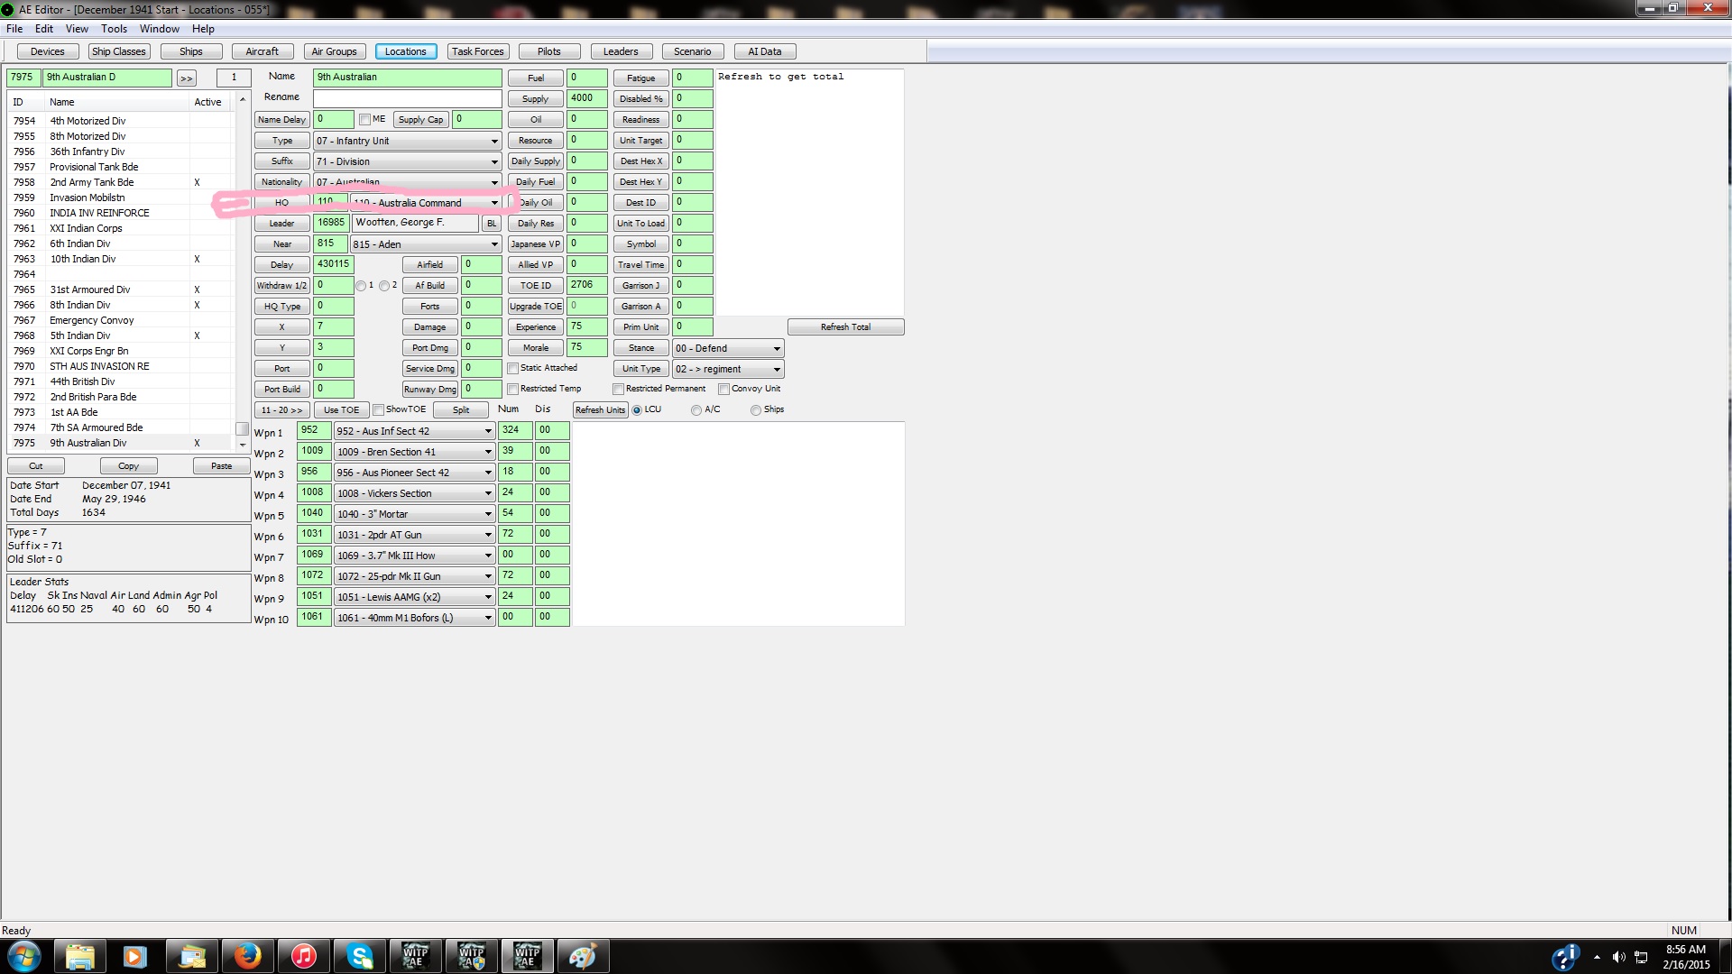Image resolution: width=1732 pixels, height=974 pixels.
Task: Click the Rename input field
Action: click(x=407, y=97)
